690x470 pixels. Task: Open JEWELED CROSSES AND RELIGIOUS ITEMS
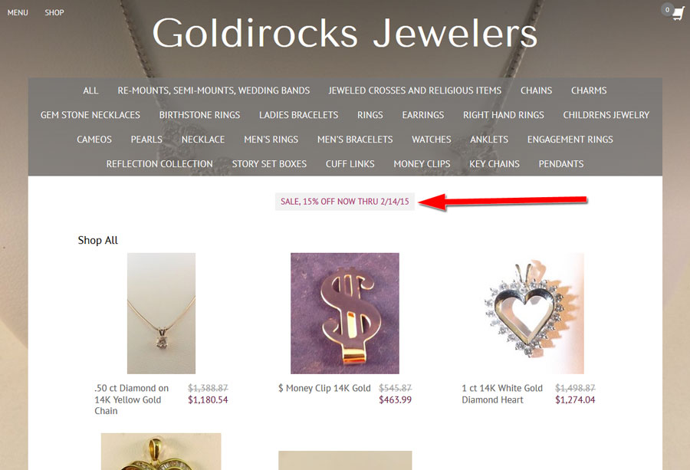pyautogui.click(x=415, y=90)
